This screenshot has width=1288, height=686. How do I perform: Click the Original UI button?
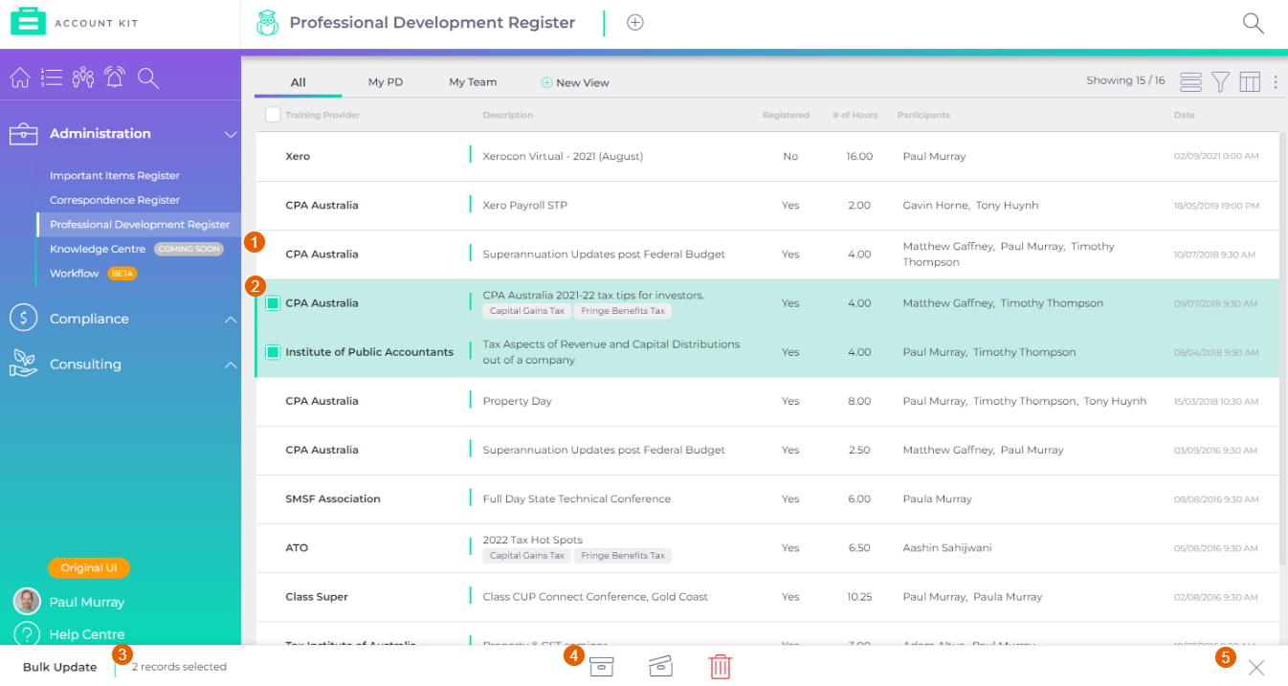pos(89,568)
